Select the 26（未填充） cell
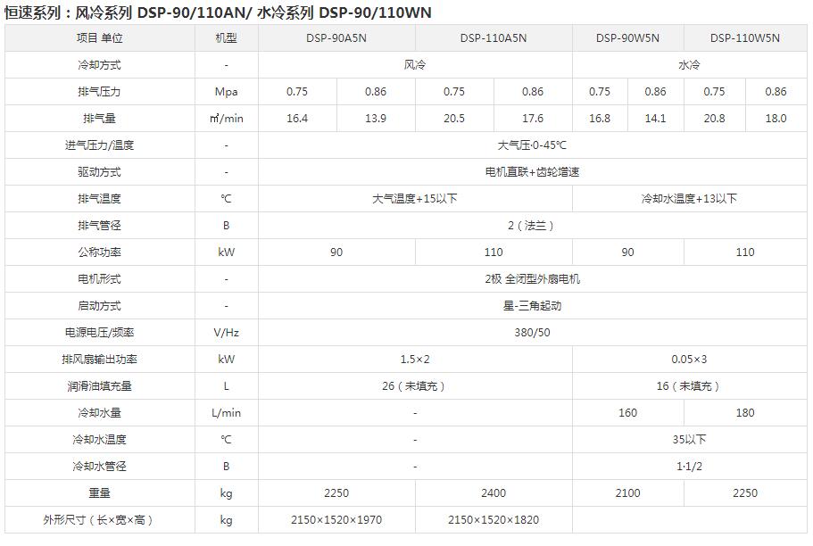This screenshot has width=813, height=546. 415,386
